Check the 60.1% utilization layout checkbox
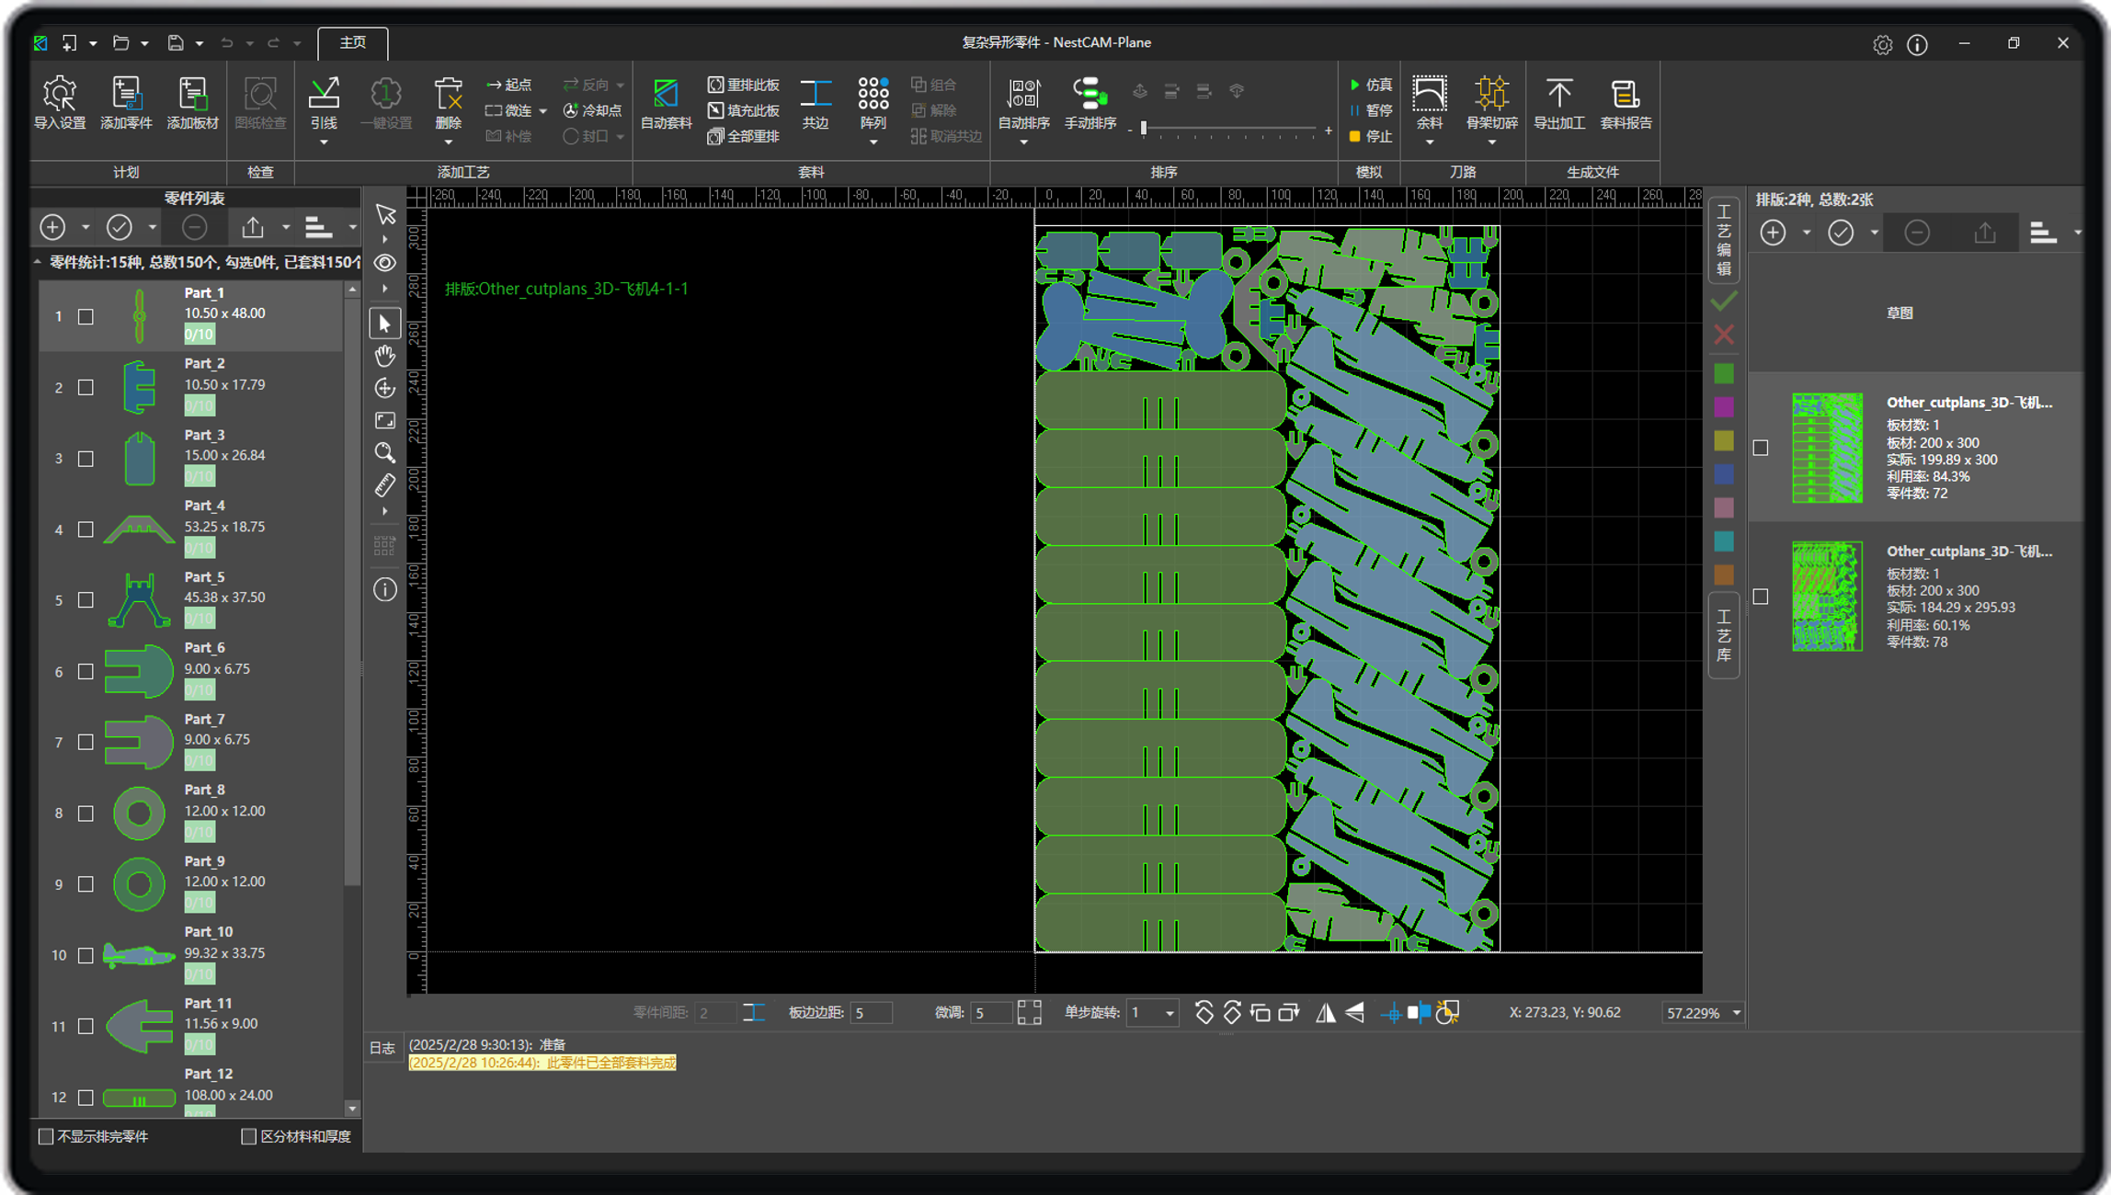This screenshot has height=1195, width=2111. pyautogui.click(x=1761, y=597)
